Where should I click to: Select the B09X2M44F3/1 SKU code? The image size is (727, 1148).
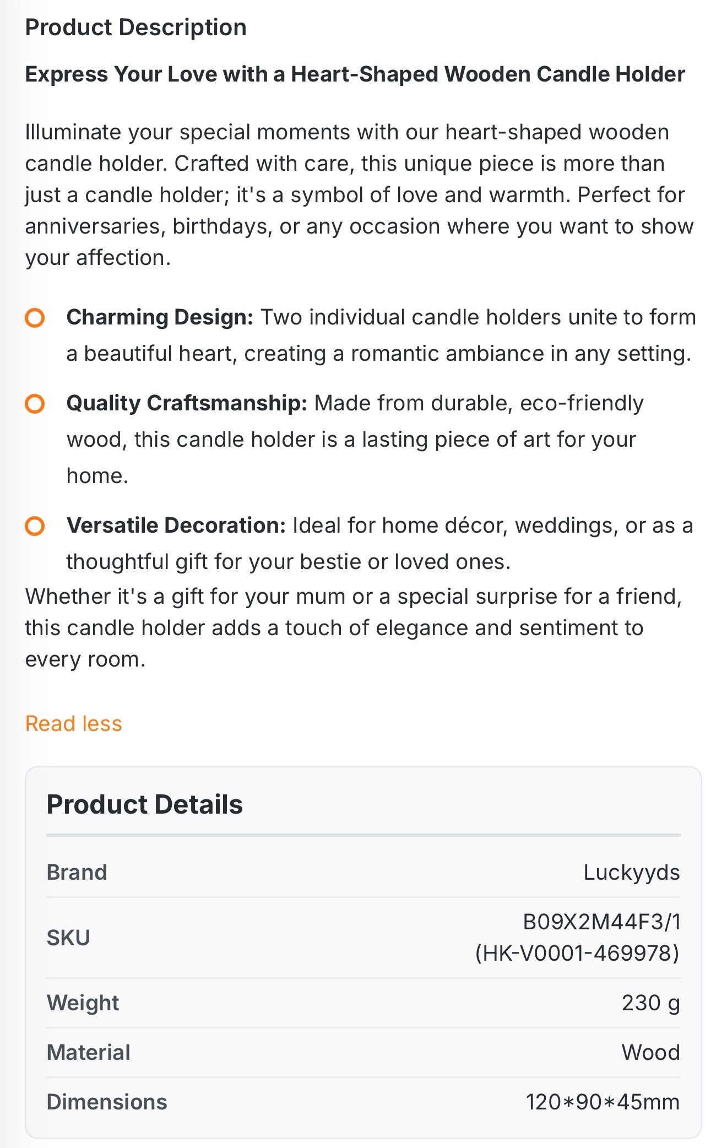pyautogui.click(x=601, y=922)
